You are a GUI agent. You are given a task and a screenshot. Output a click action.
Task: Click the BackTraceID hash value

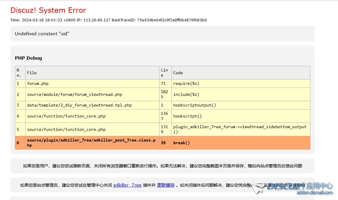[172, 20]
